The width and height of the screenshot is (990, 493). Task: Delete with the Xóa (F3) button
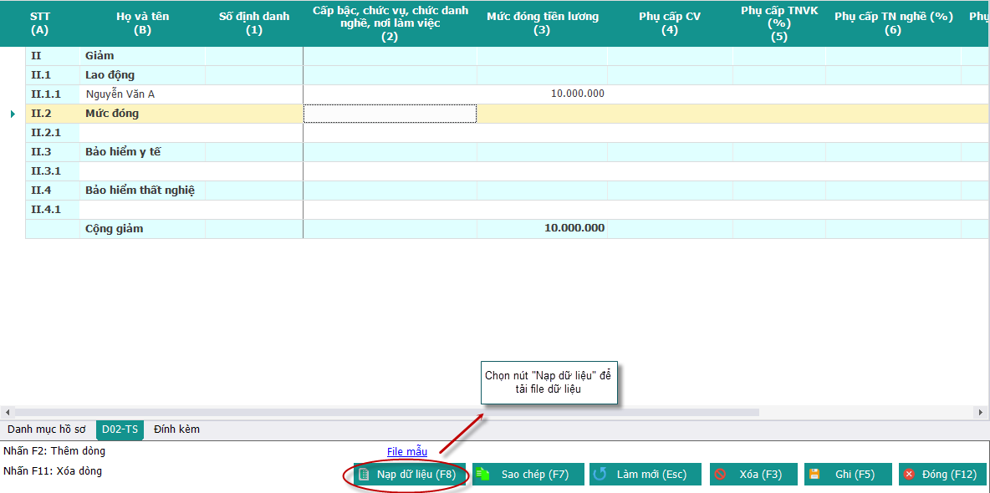tap(754, 474)
